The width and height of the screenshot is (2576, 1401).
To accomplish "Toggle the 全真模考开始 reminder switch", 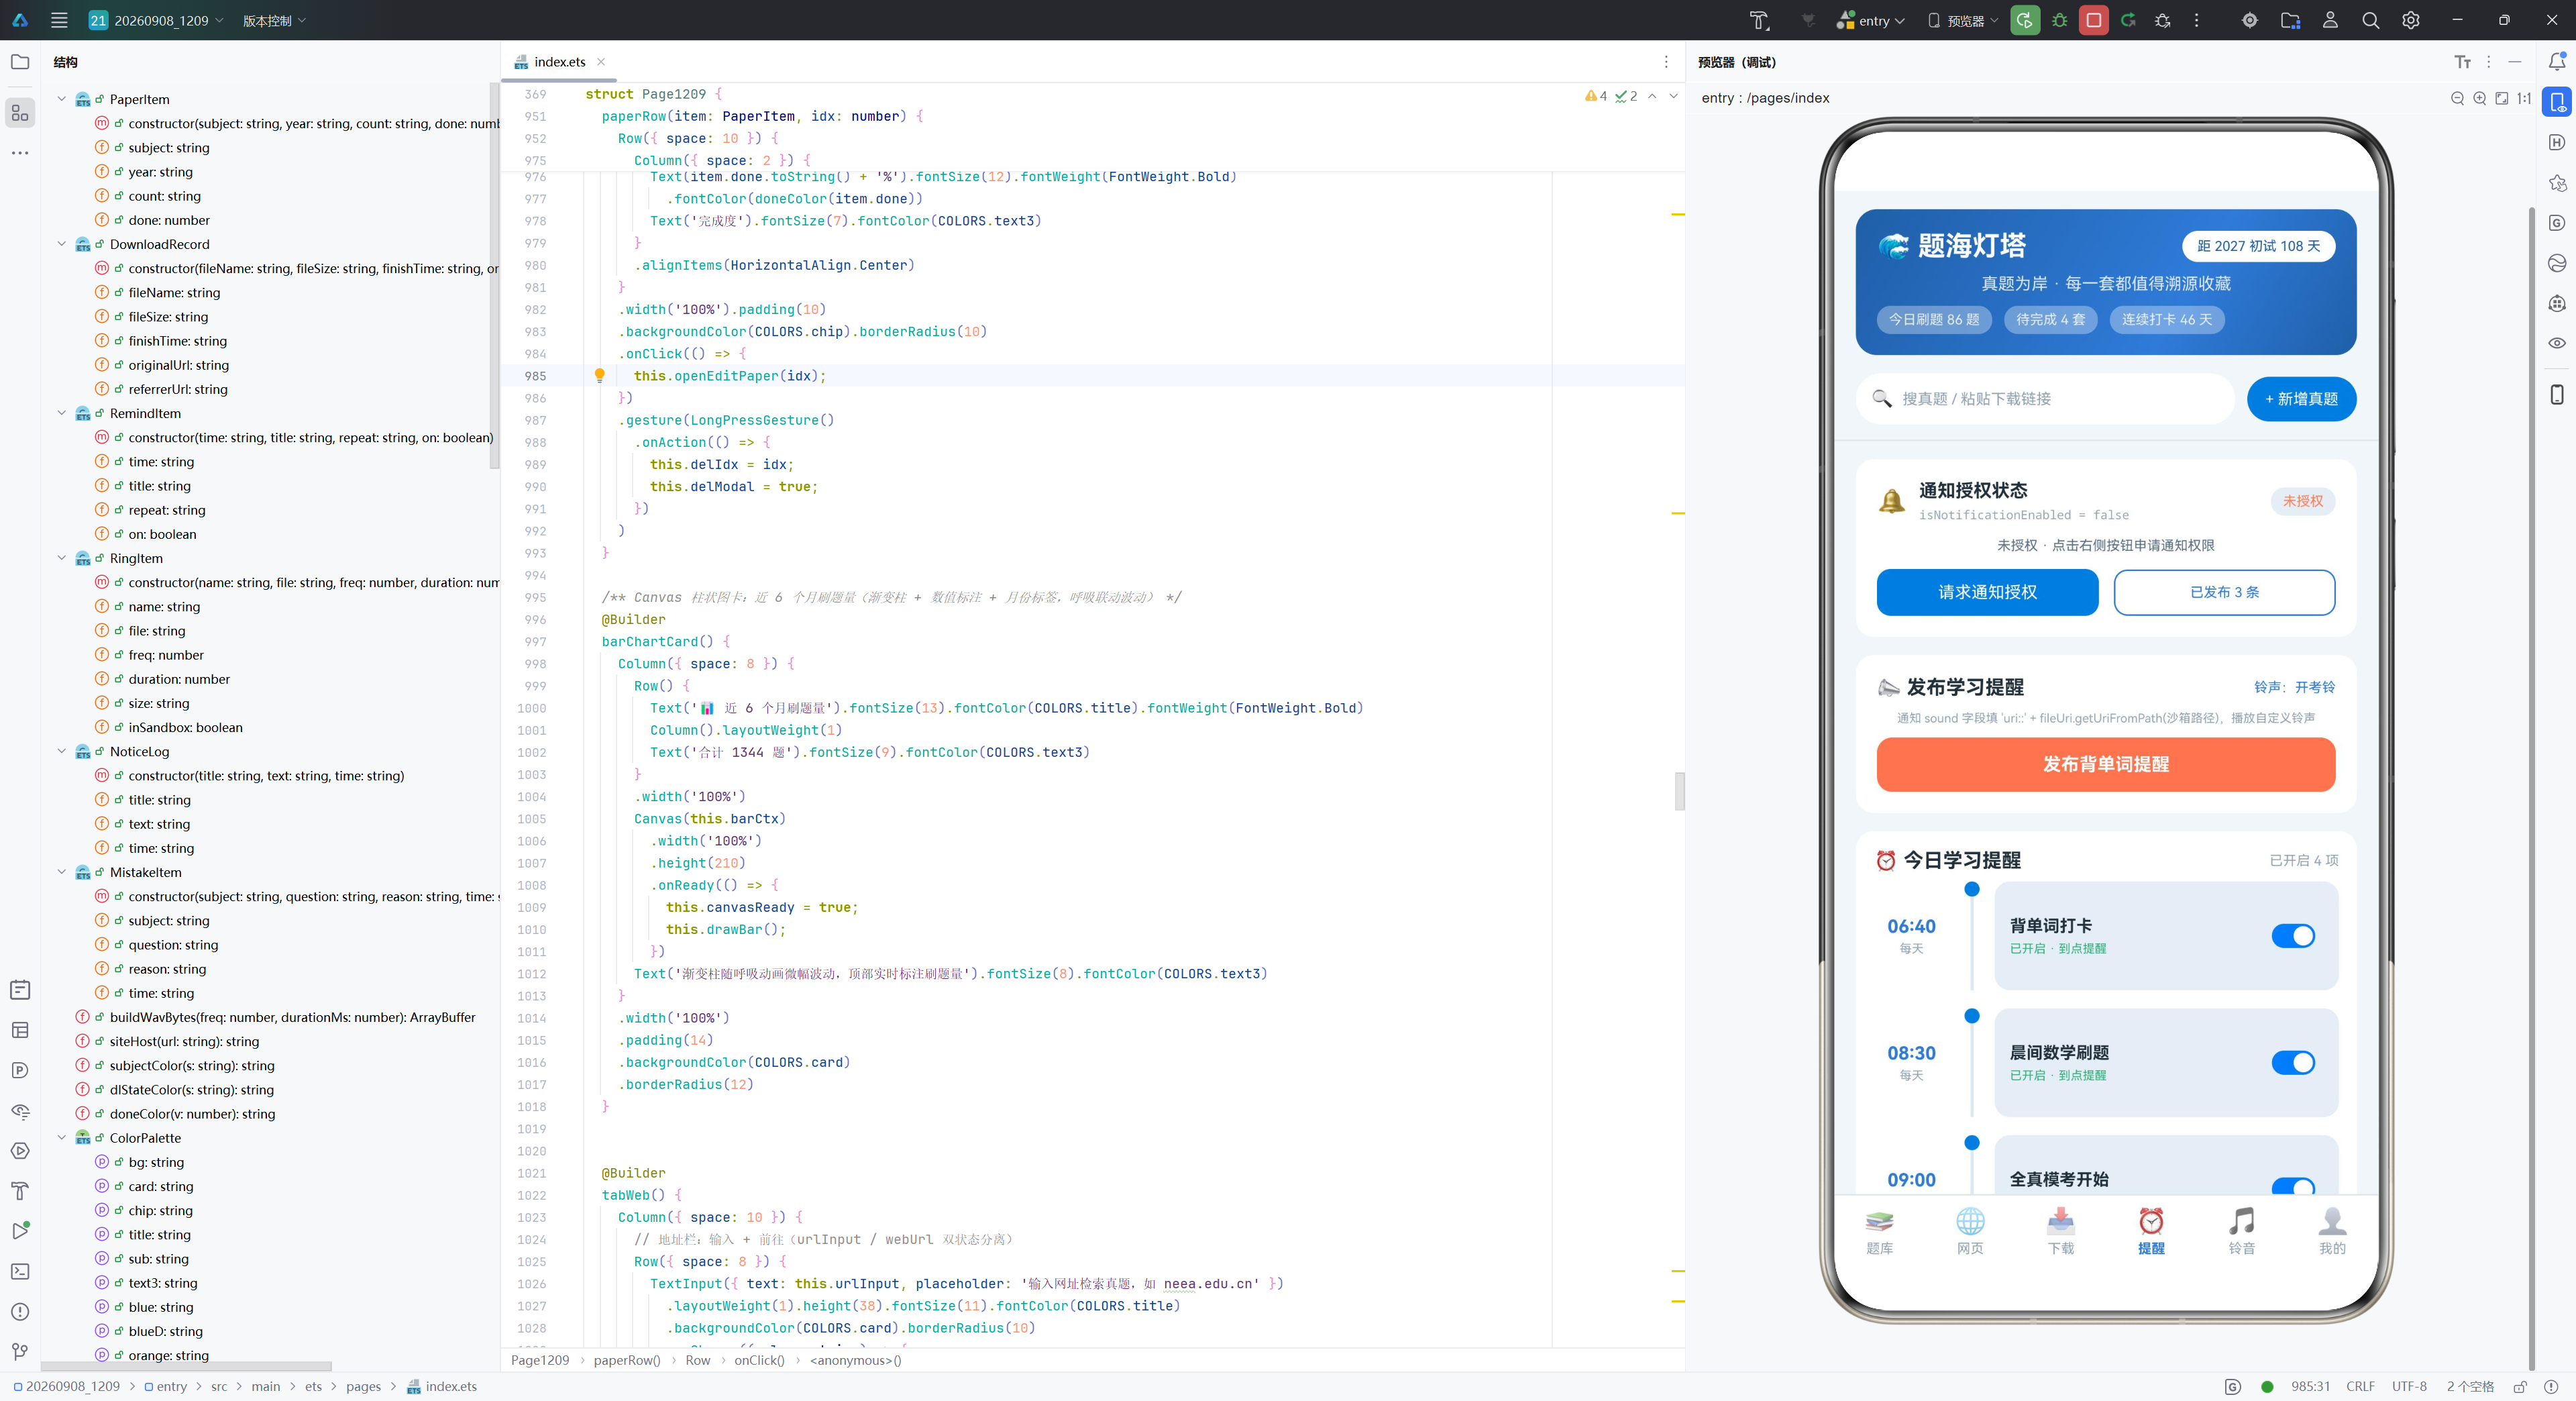I will pyautogui.click(x=2293, y=1186).
